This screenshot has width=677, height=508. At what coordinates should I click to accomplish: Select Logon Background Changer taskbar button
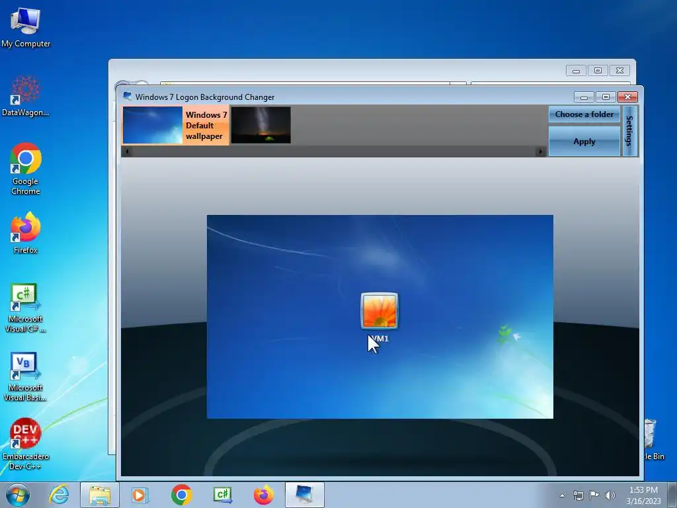[304, 495]
